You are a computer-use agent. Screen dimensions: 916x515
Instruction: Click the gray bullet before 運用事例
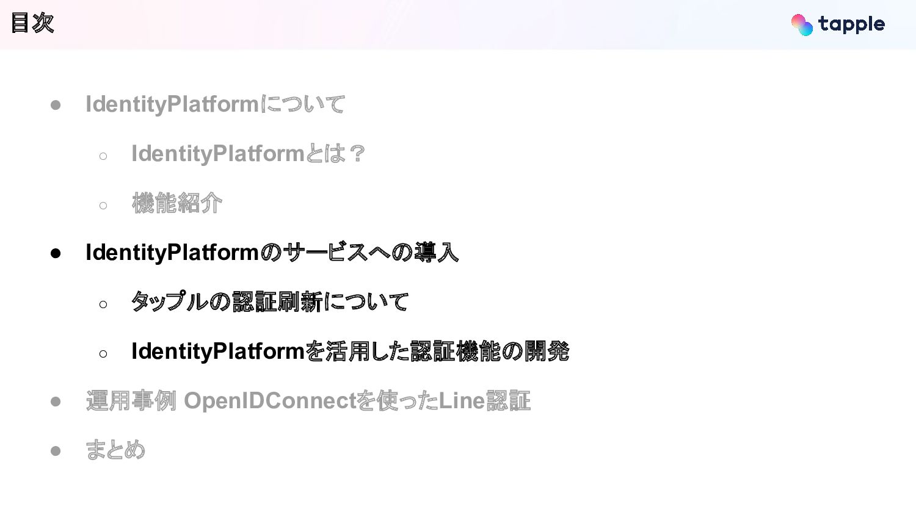click(x=56, y=402)
